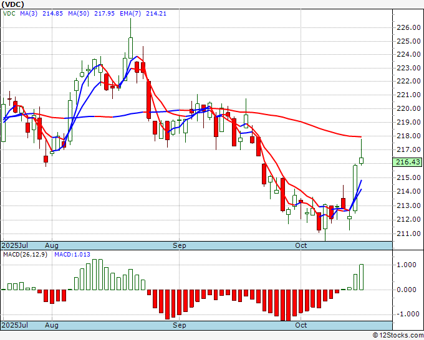Click the 0.000 MACD axis label
The image size is (424, 340).
pos(406,290)
